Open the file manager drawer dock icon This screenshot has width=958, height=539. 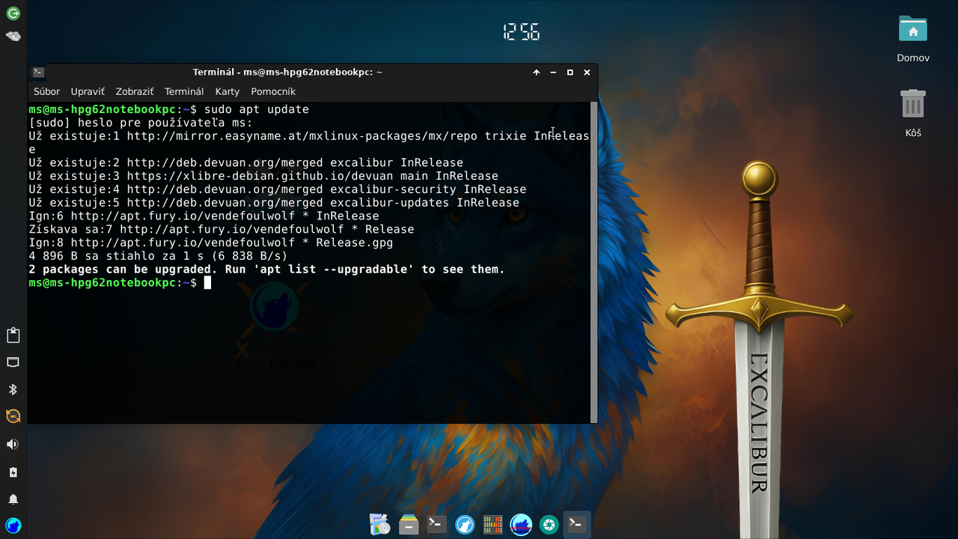point(408,524)
